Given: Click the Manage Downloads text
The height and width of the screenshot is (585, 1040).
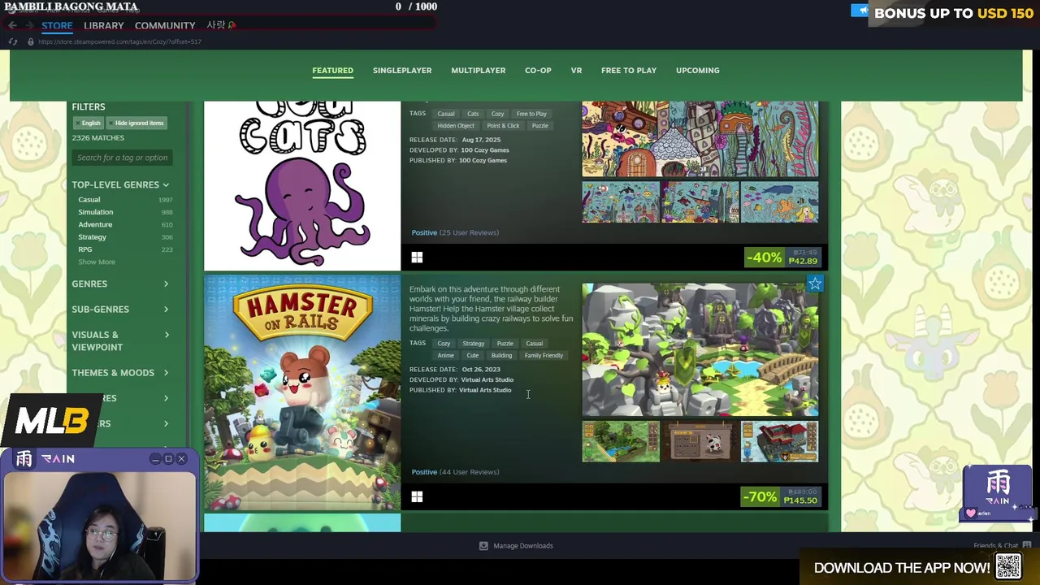Looking at the screenshot, I should tap(523, 546).
